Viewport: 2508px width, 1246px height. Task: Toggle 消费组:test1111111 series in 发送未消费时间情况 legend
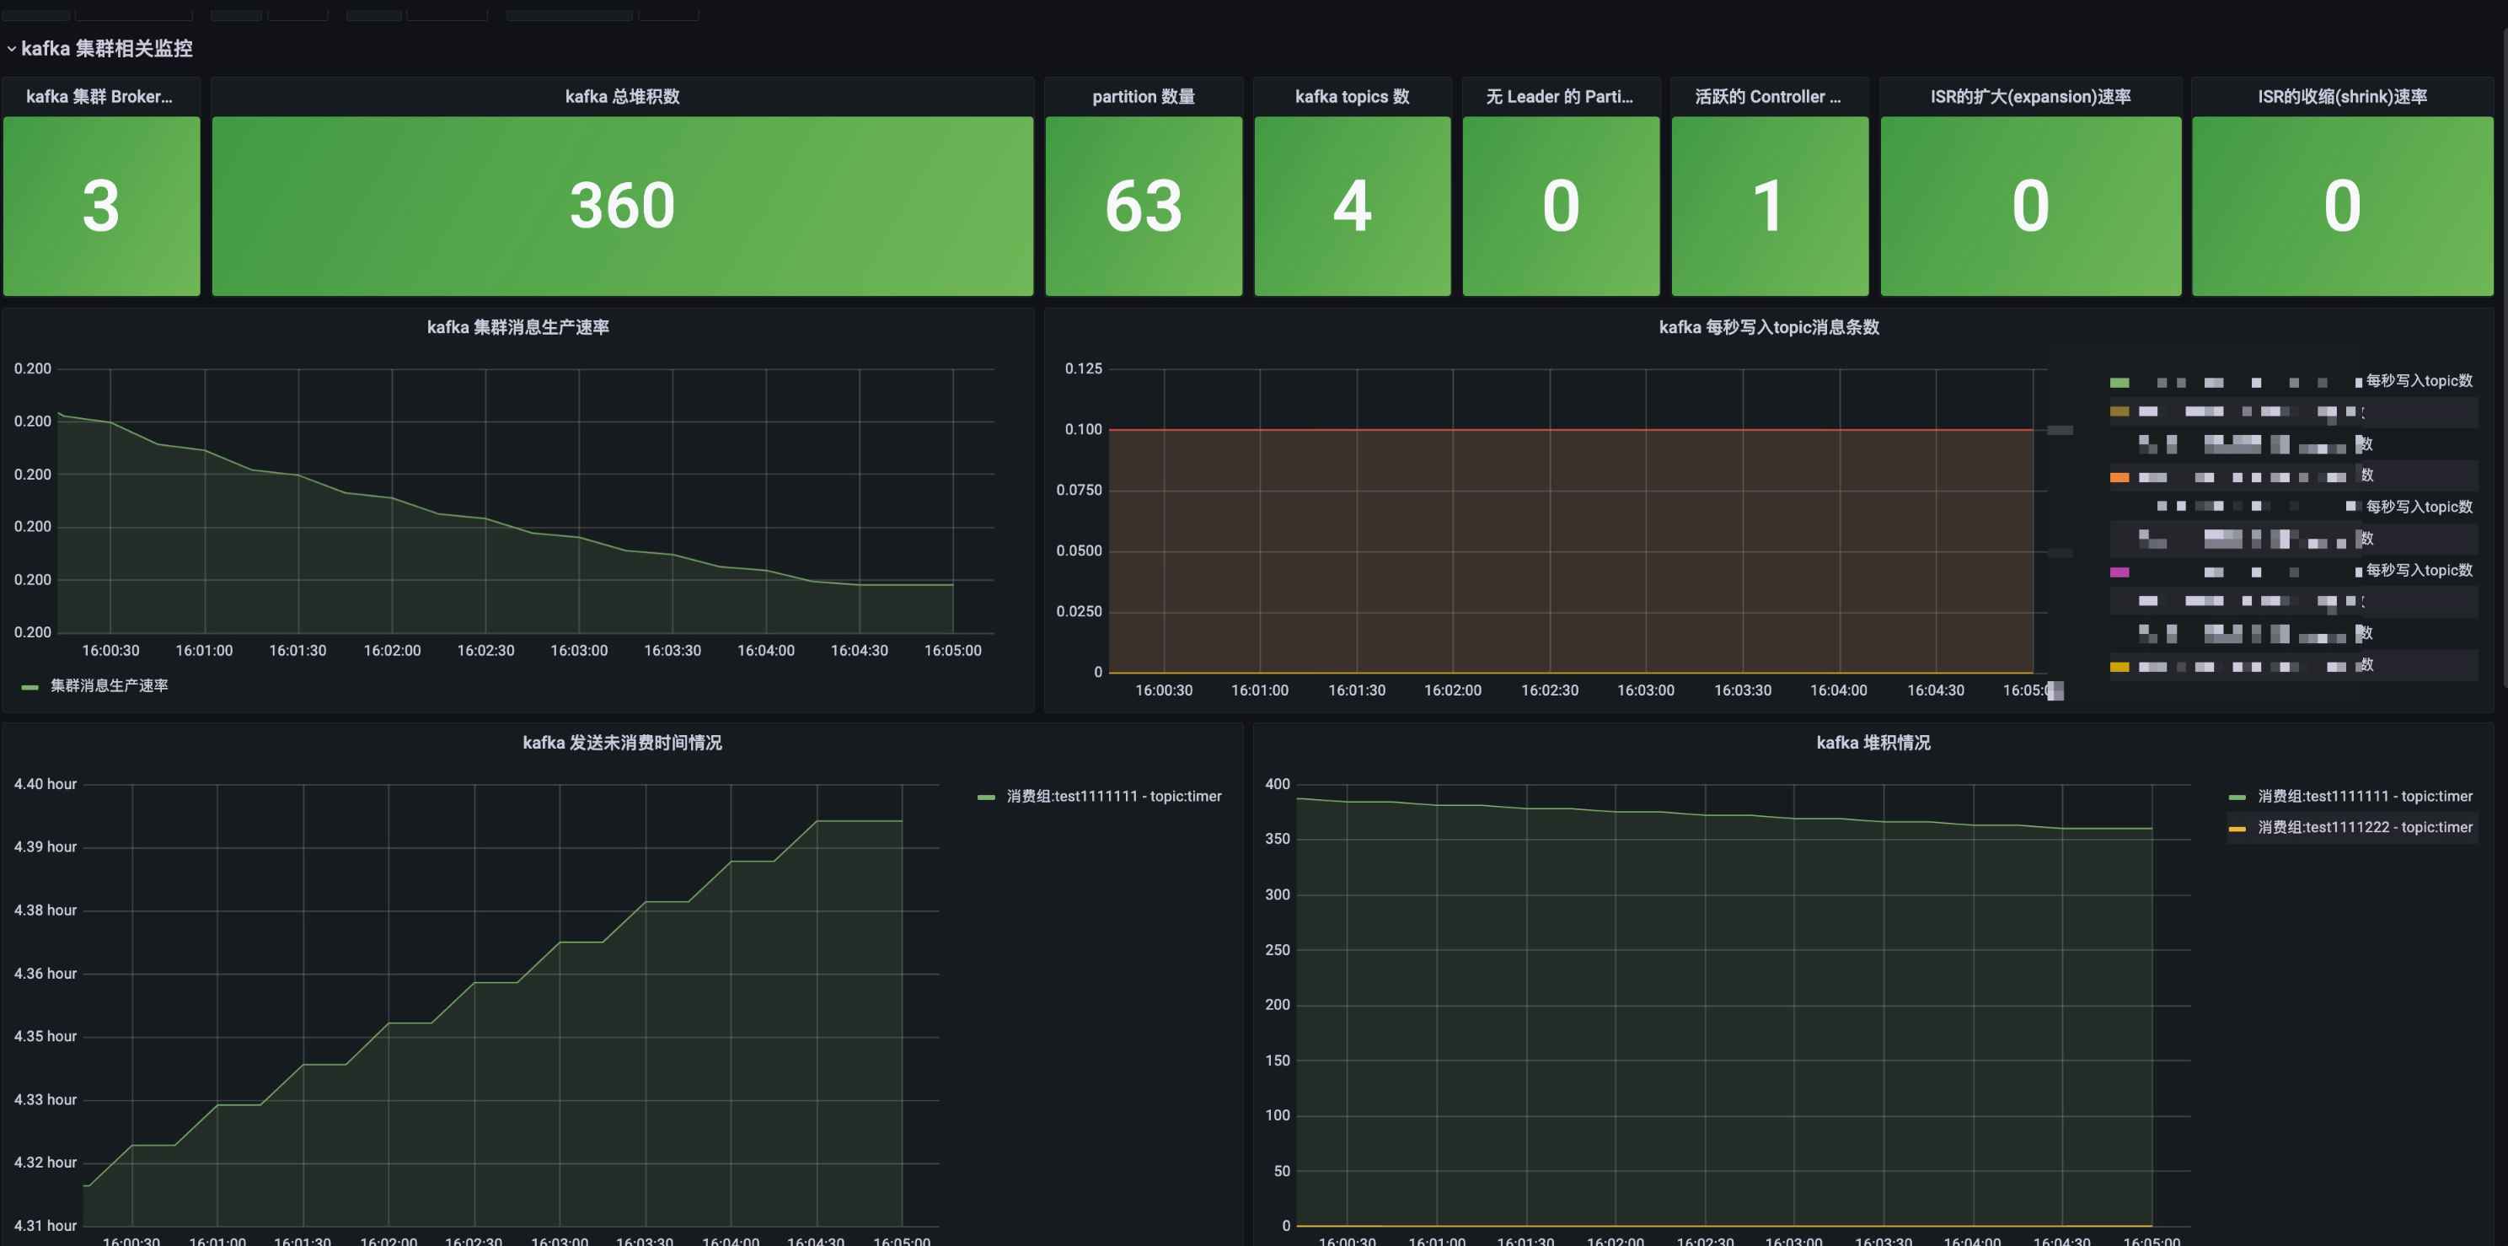[1112, 796]
